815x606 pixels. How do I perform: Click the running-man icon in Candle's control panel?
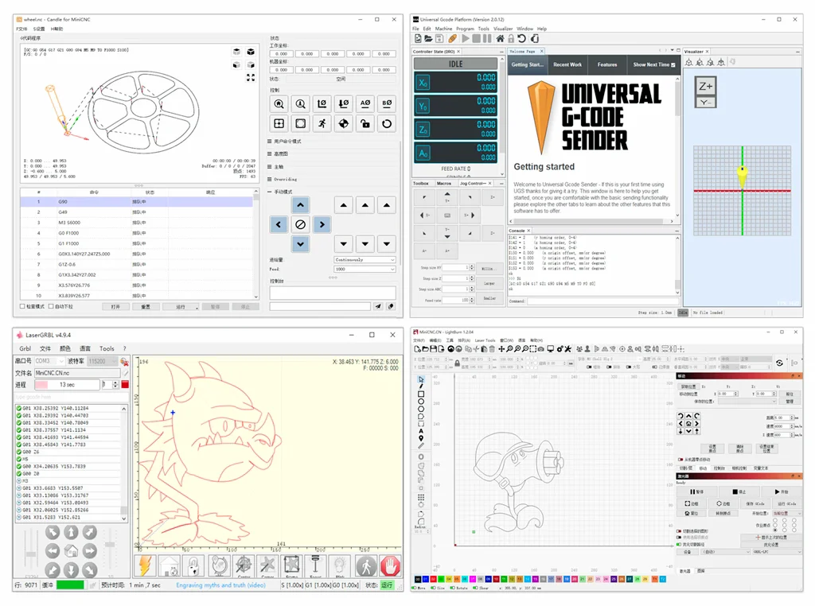pos(322,123)
